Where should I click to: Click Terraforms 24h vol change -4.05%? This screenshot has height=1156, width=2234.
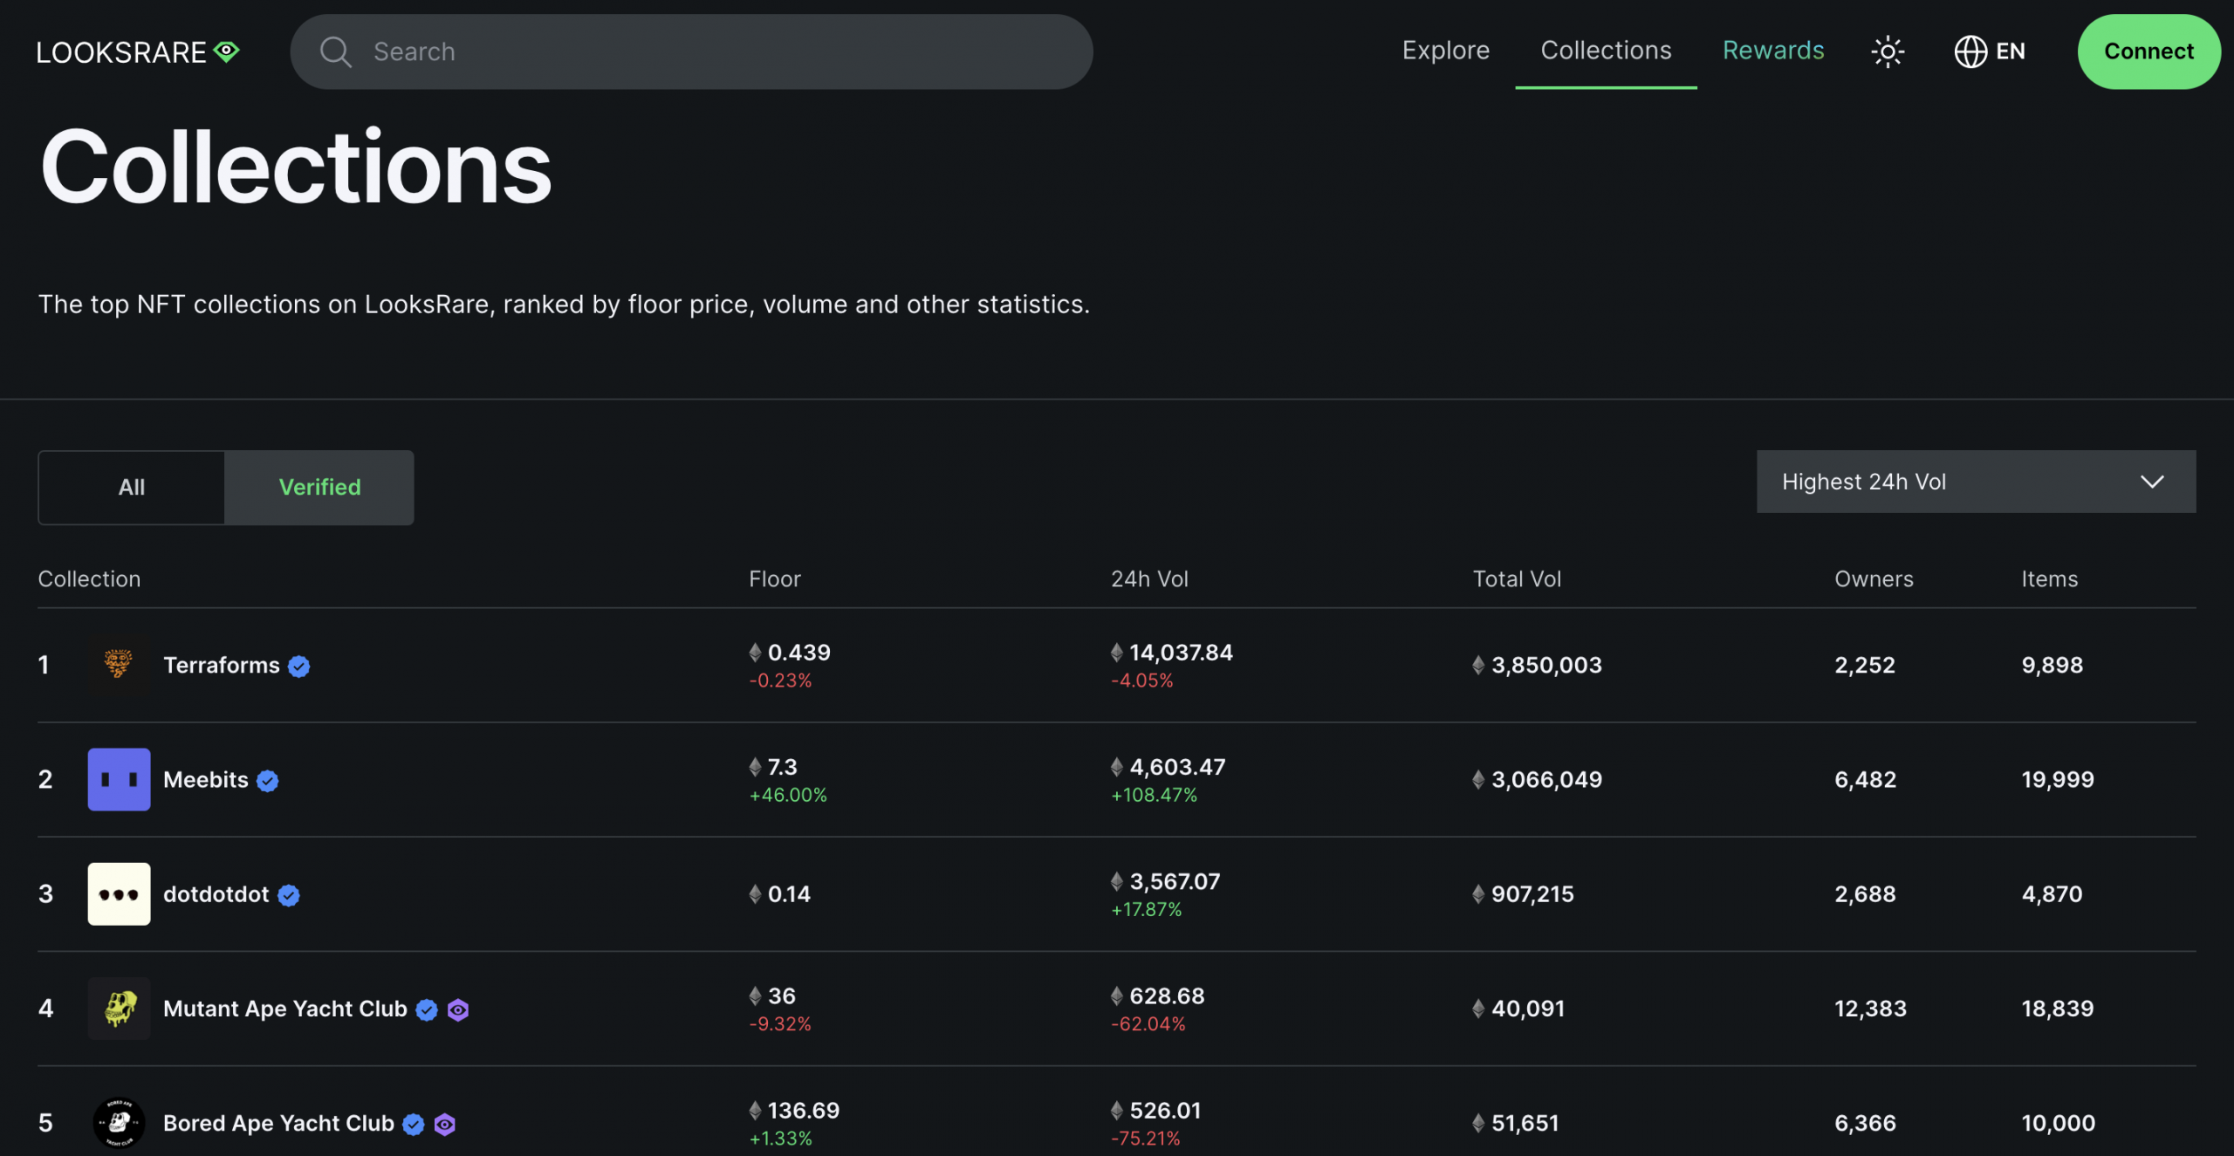pos(1141,681)
